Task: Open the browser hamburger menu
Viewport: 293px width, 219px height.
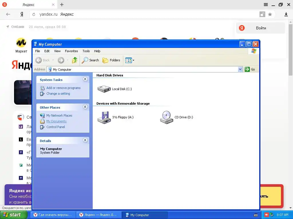Action: [x=266, y=5]
